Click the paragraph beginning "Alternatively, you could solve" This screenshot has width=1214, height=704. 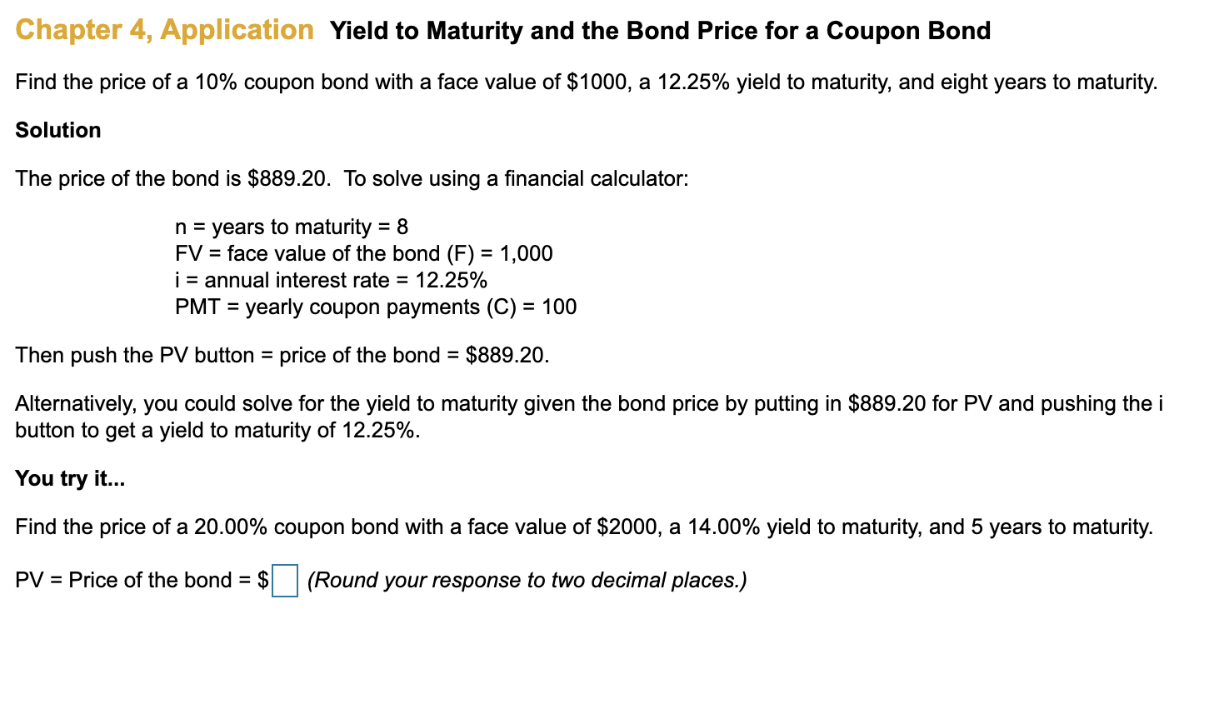pos(589,417)
